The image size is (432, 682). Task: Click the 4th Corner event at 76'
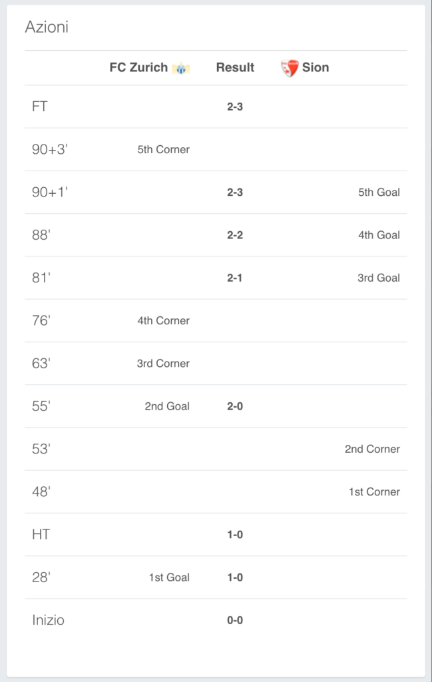[163, 320]
